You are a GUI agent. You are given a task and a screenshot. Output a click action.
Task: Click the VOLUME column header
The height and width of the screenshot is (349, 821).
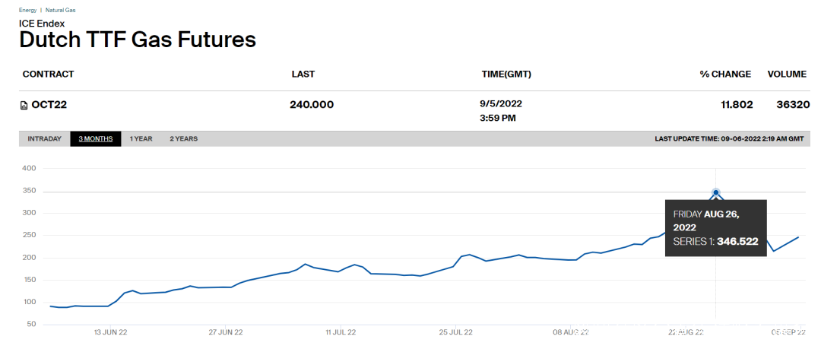pyautogui.click(x=787, y=75)
